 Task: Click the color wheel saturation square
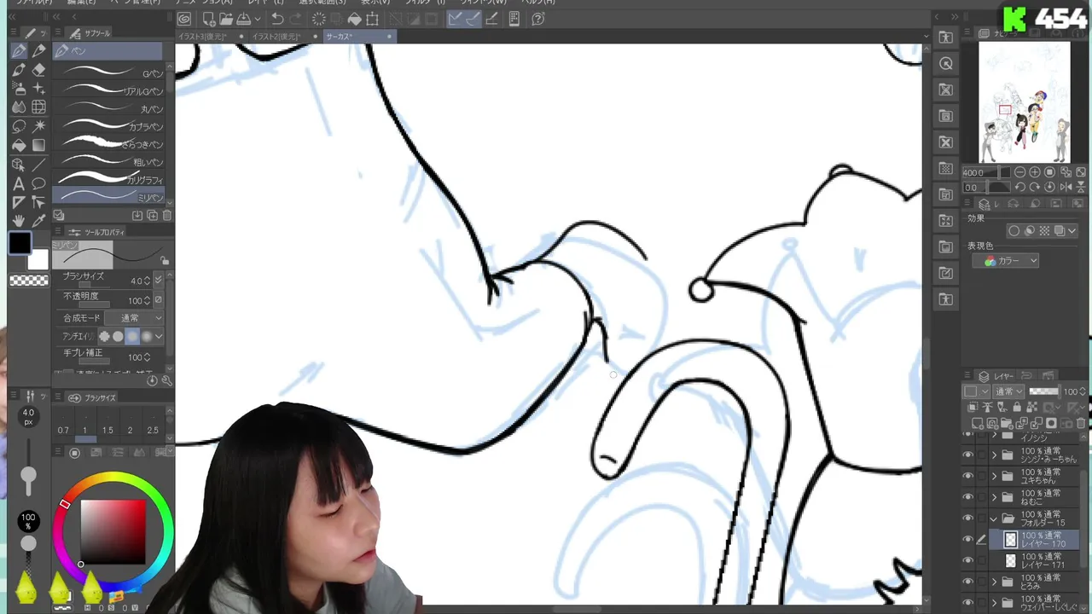pos(113,531)
